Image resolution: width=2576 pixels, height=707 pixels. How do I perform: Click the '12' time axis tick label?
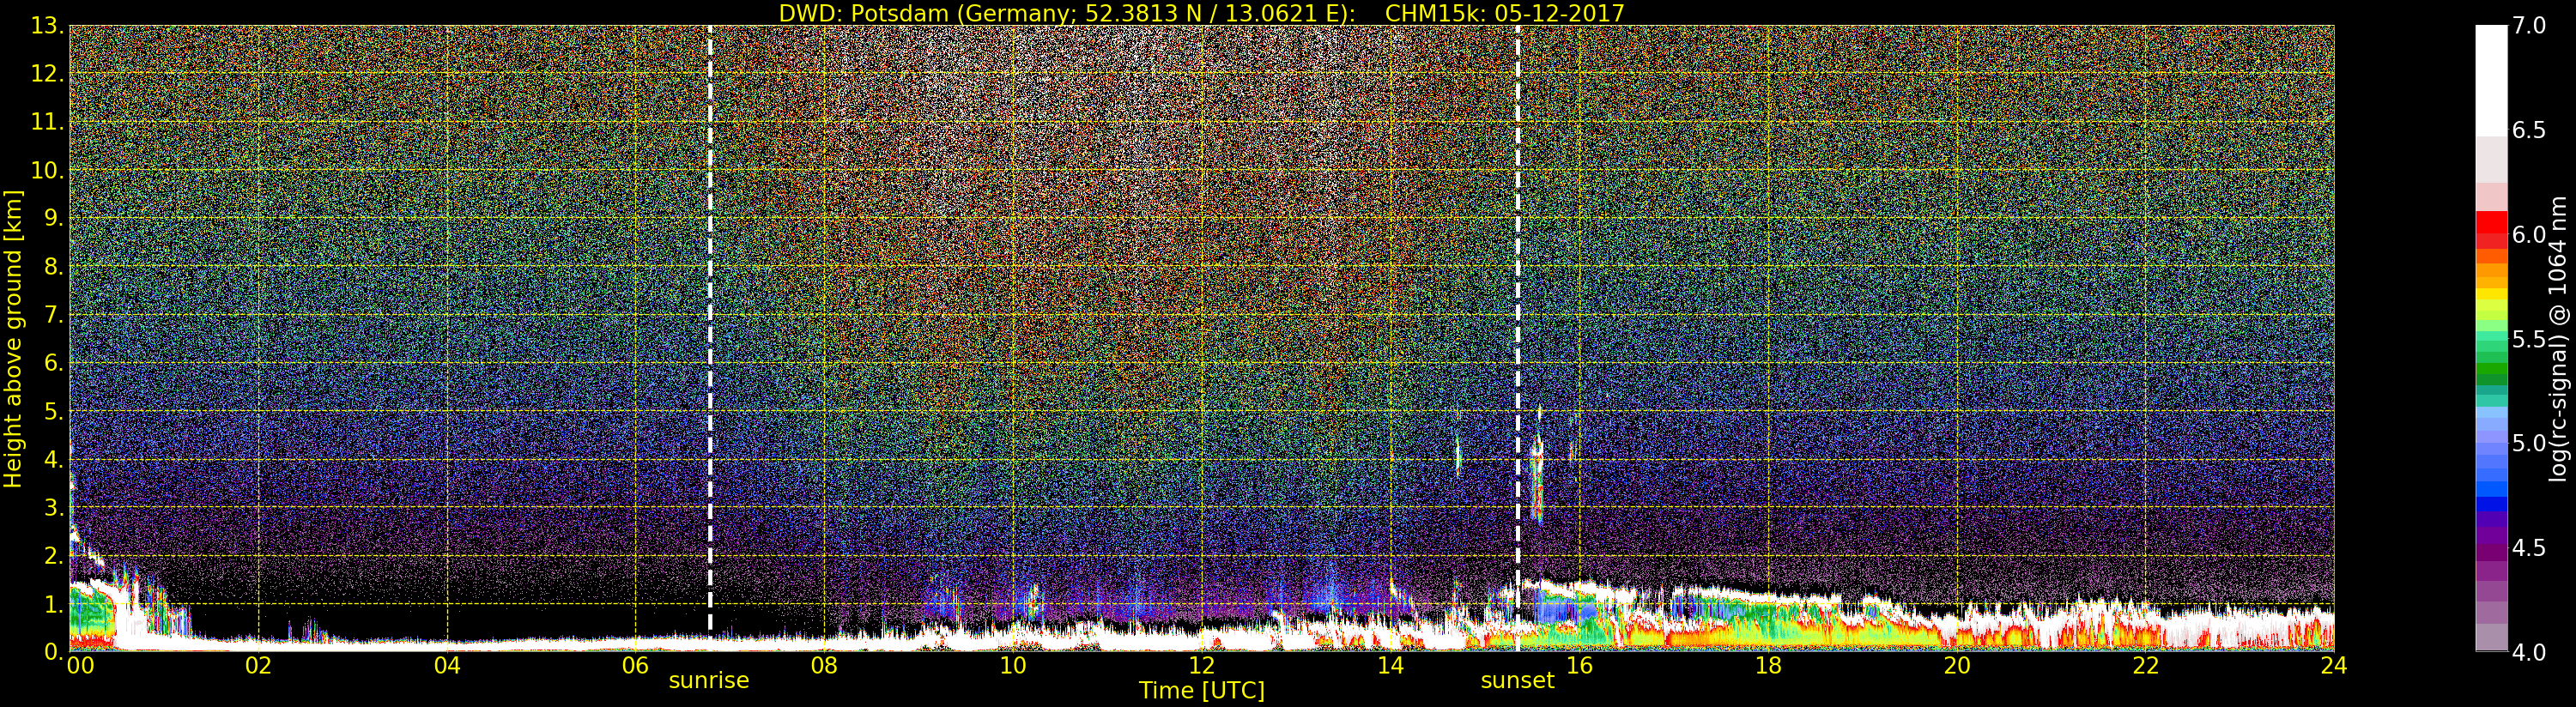(x=1202, y=666)
